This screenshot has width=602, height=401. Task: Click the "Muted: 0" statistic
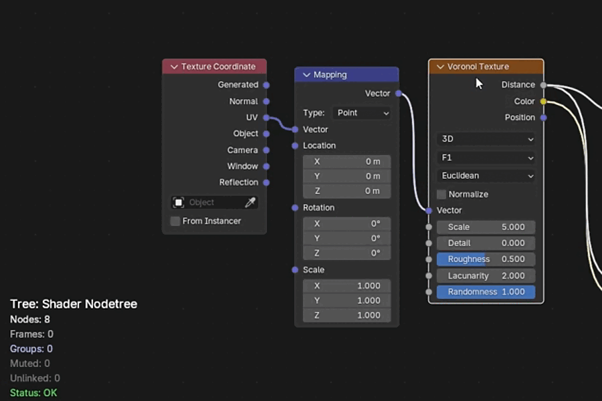point(30,364)
